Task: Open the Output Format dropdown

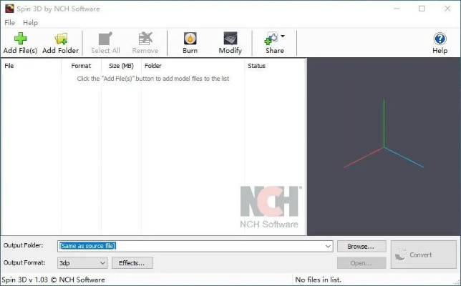Action: click(x=102, y=263)
